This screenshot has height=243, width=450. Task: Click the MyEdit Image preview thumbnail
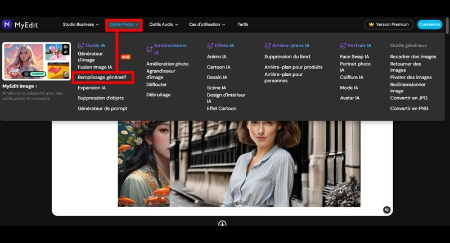37,61
